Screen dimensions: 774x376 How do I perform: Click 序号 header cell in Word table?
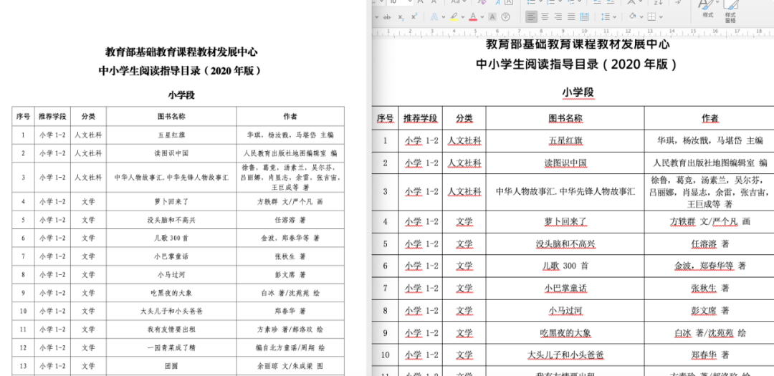click(x=385, y=118)
